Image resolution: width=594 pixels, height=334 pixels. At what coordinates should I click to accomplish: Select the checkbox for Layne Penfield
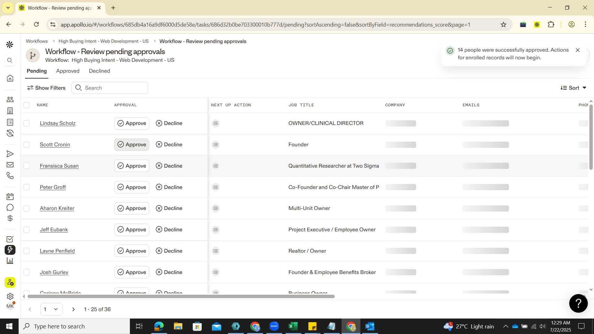tap(27, 251)
